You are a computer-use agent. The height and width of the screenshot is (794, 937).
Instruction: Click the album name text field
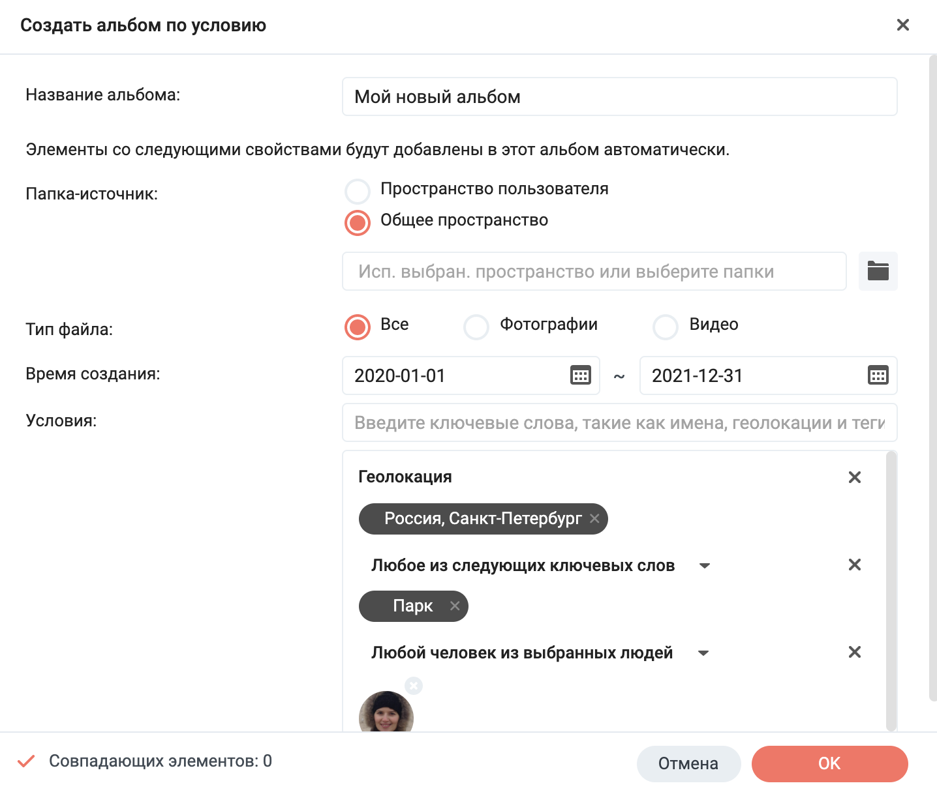619,97
